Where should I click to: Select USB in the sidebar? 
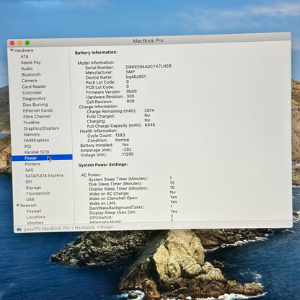click(x=30, y=199)
